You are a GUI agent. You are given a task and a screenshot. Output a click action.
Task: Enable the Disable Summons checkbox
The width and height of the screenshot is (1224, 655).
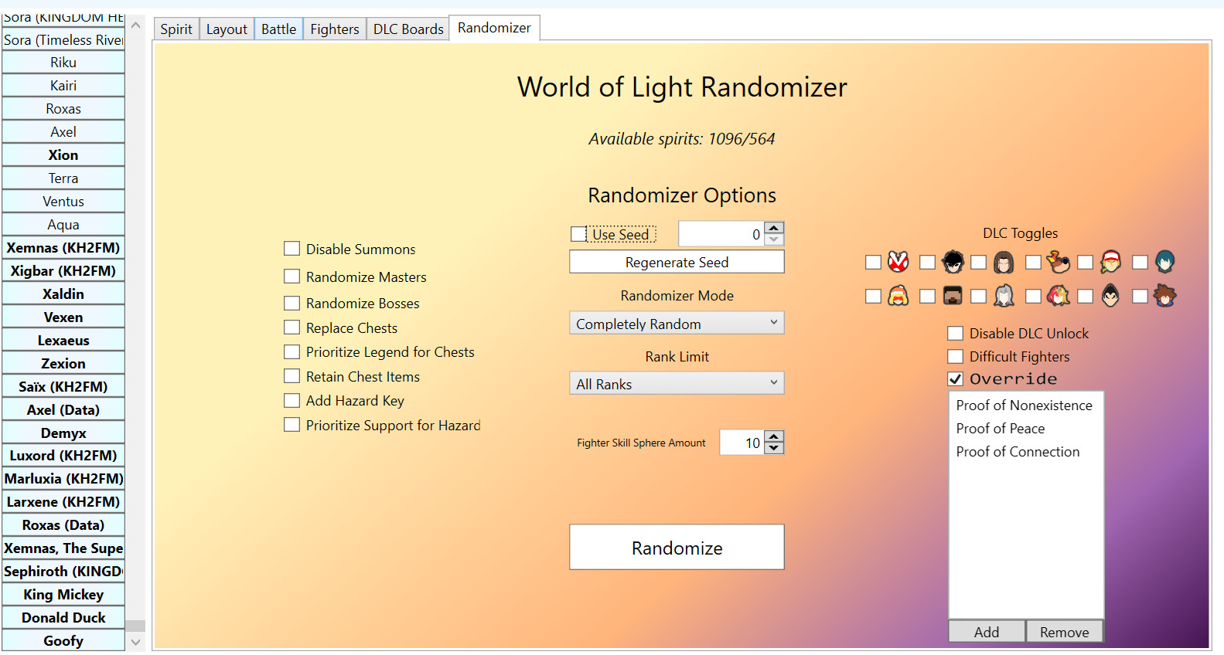coord(292,249)
